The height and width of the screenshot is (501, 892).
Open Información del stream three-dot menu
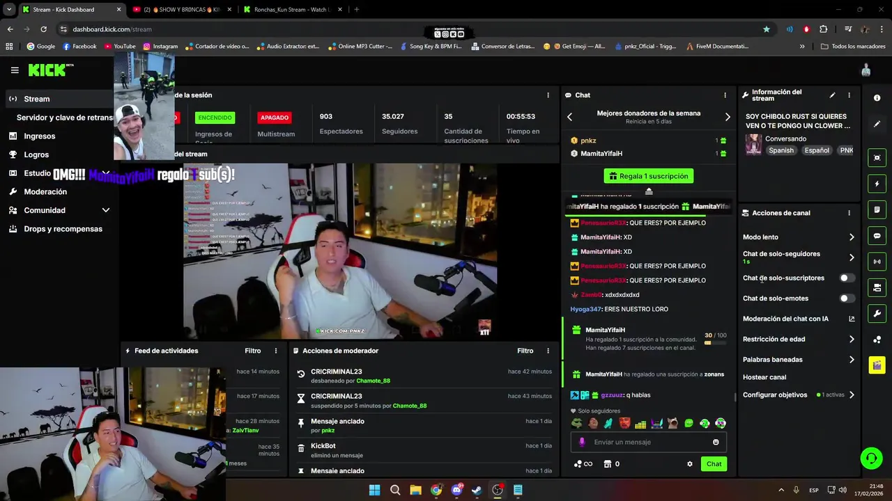pyautogui.click(x=849, y=95)
